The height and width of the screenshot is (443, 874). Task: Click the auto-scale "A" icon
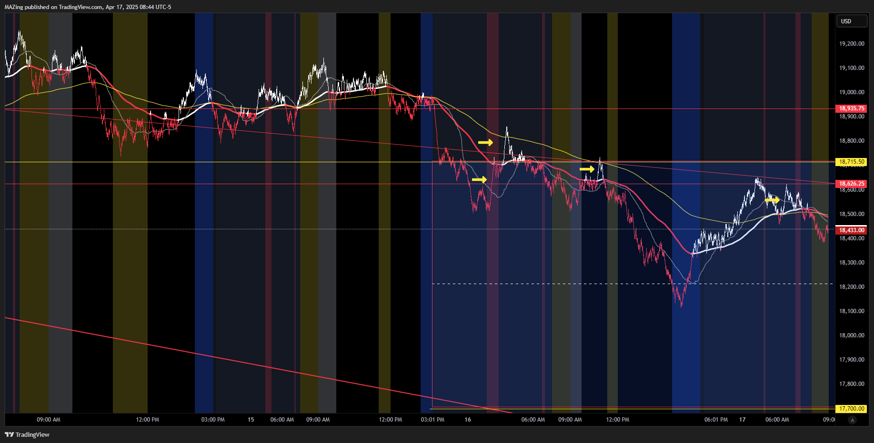coord(853,420)
